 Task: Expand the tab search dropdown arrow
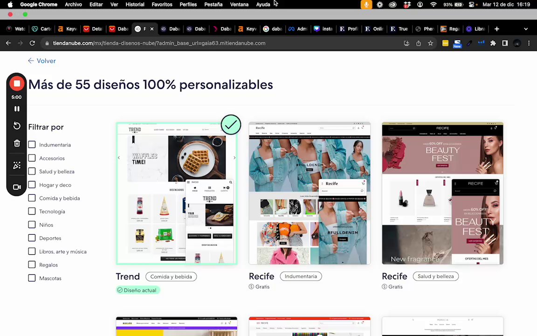tap(526, 29)
